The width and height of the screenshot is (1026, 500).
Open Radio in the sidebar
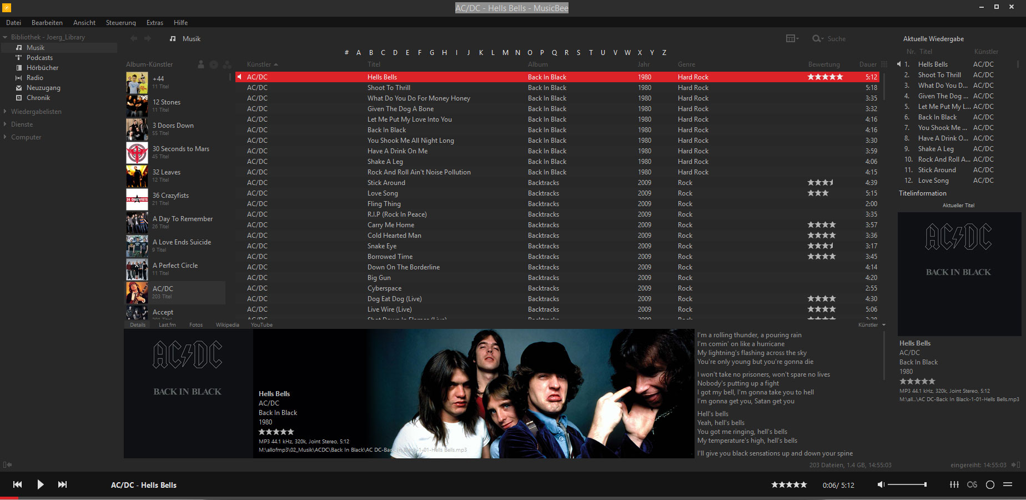pos(34,78)
